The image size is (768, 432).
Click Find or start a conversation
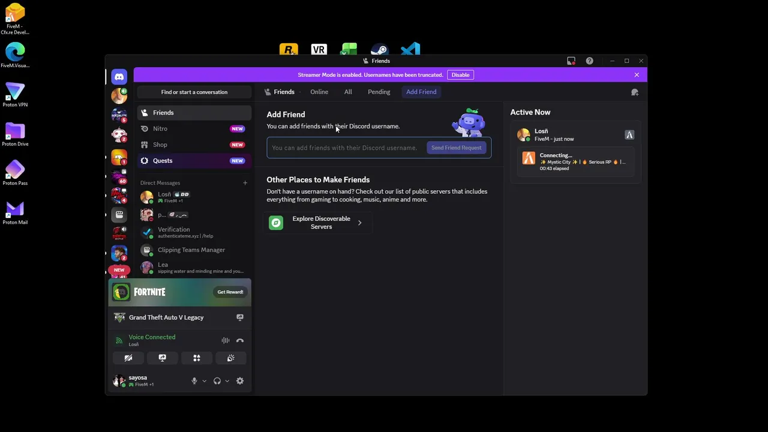click(x=194, y=92)
